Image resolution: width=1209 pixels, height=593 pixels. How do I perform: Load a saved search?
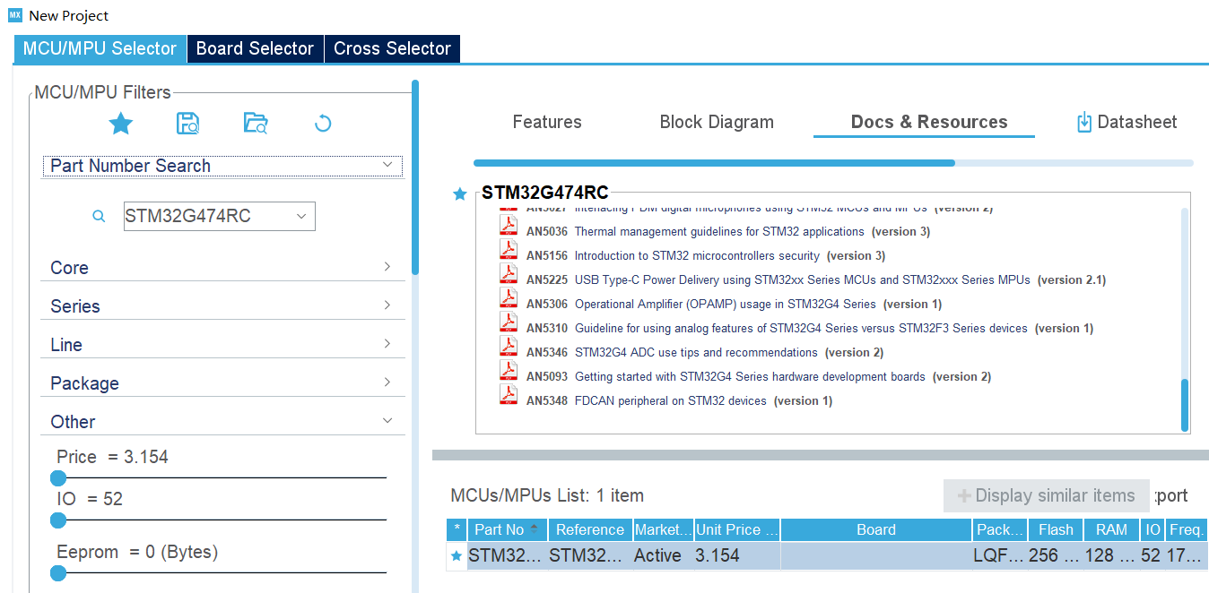click(x=255, y=125)
